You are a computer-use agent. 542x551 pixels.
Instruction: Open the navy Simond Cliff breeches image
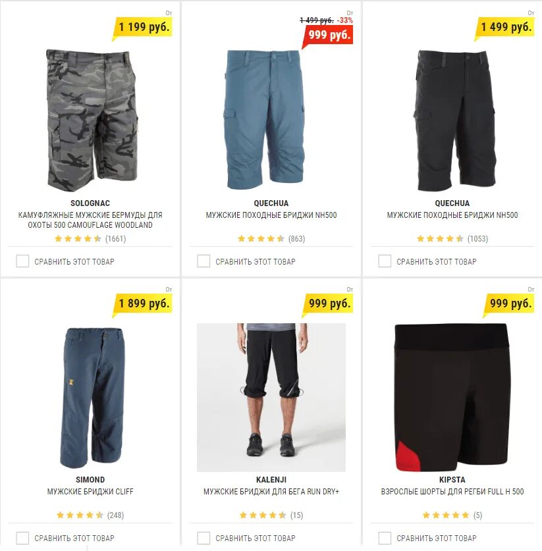click(x=92, y=398)
